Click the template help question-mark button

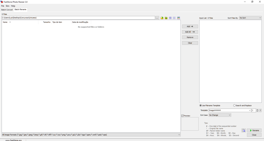click(x=260, y=110)
